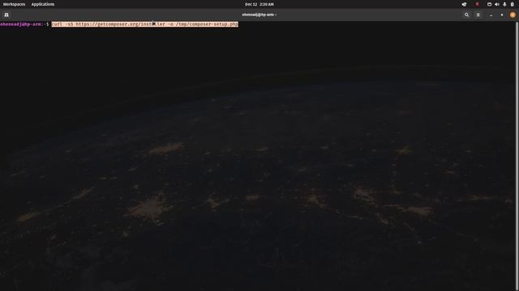The image size is (519, 291).
Task: Click the terminal window title
Action: click(259, 15)
